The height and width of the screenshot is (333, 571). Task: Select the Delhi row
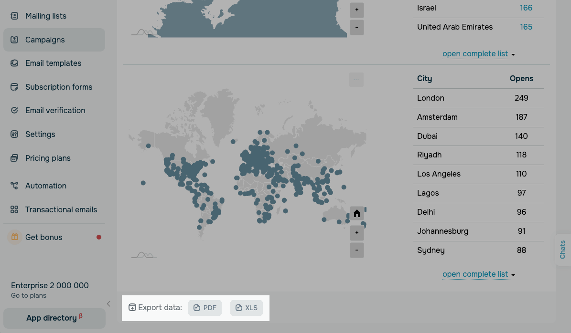[478, 212]
